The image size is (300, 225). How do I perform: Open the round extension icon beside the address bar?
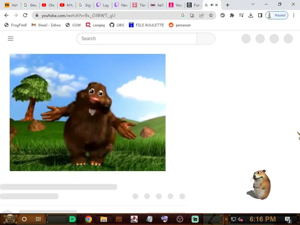[223, 15]
